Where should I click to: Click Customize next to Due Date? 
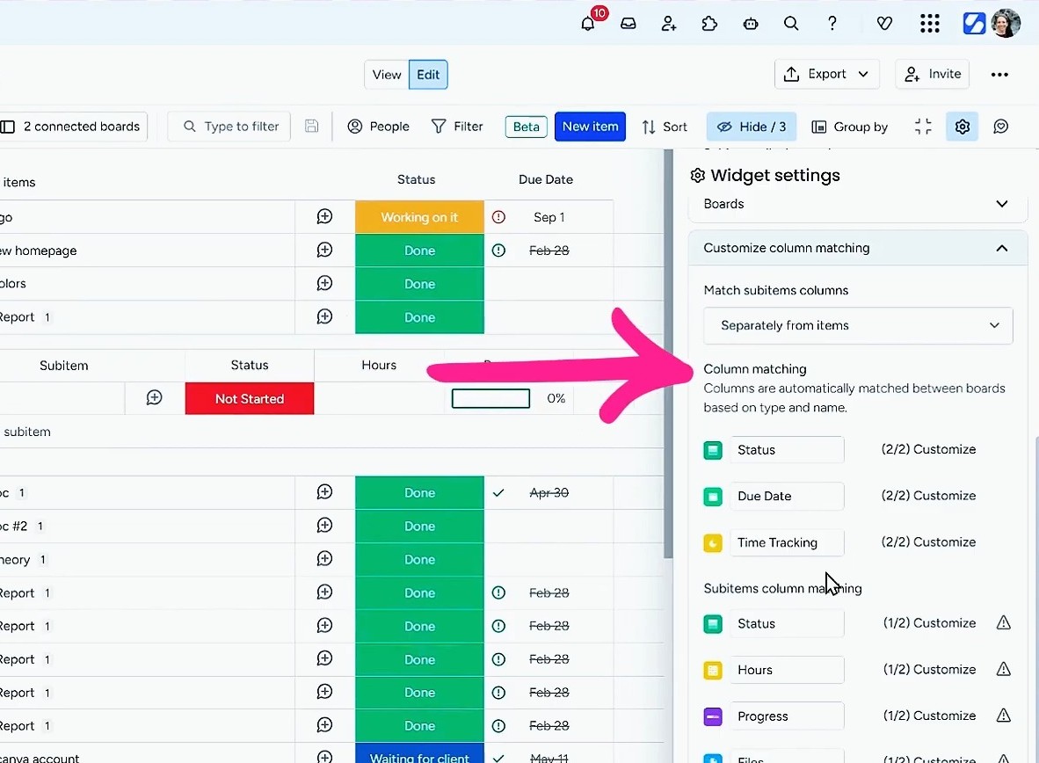click(944, 496)
